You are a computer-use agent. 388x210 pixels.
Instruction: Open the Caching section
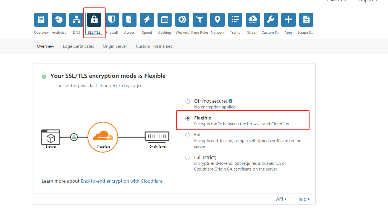pos(164,20)
